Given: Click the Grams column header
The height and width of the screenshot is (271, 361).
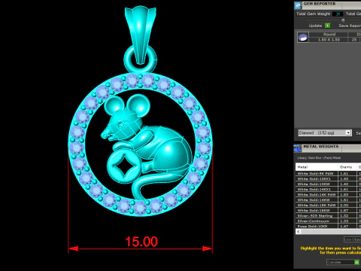Looking at the screenshot, I should point(347,167).
